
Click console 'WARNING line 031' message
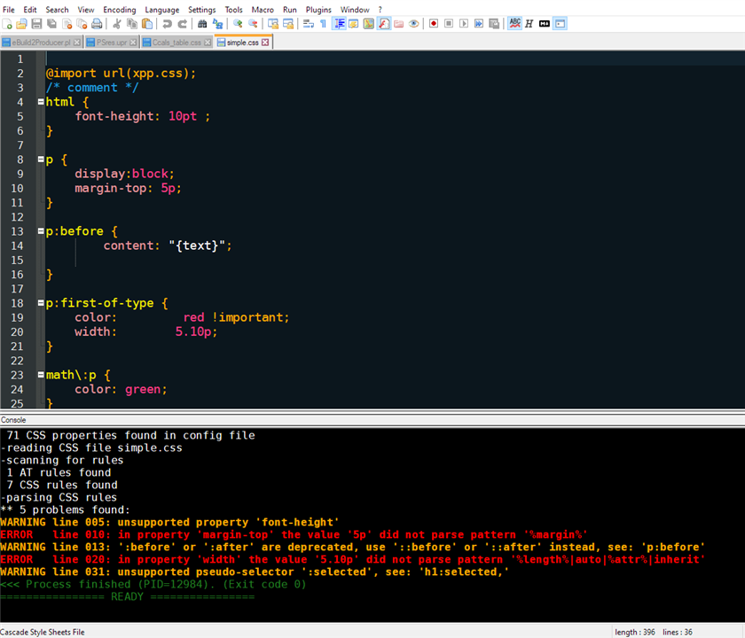[255, 572]
